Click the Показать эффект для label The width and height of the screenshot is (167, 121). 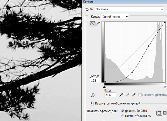(102, 111)
